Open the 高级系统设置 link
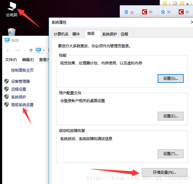 pyautogui.click(x=22, y=105)
